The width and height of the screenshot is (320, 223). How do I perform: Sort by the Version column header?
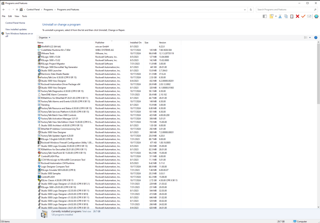click(x=169, y=42)
